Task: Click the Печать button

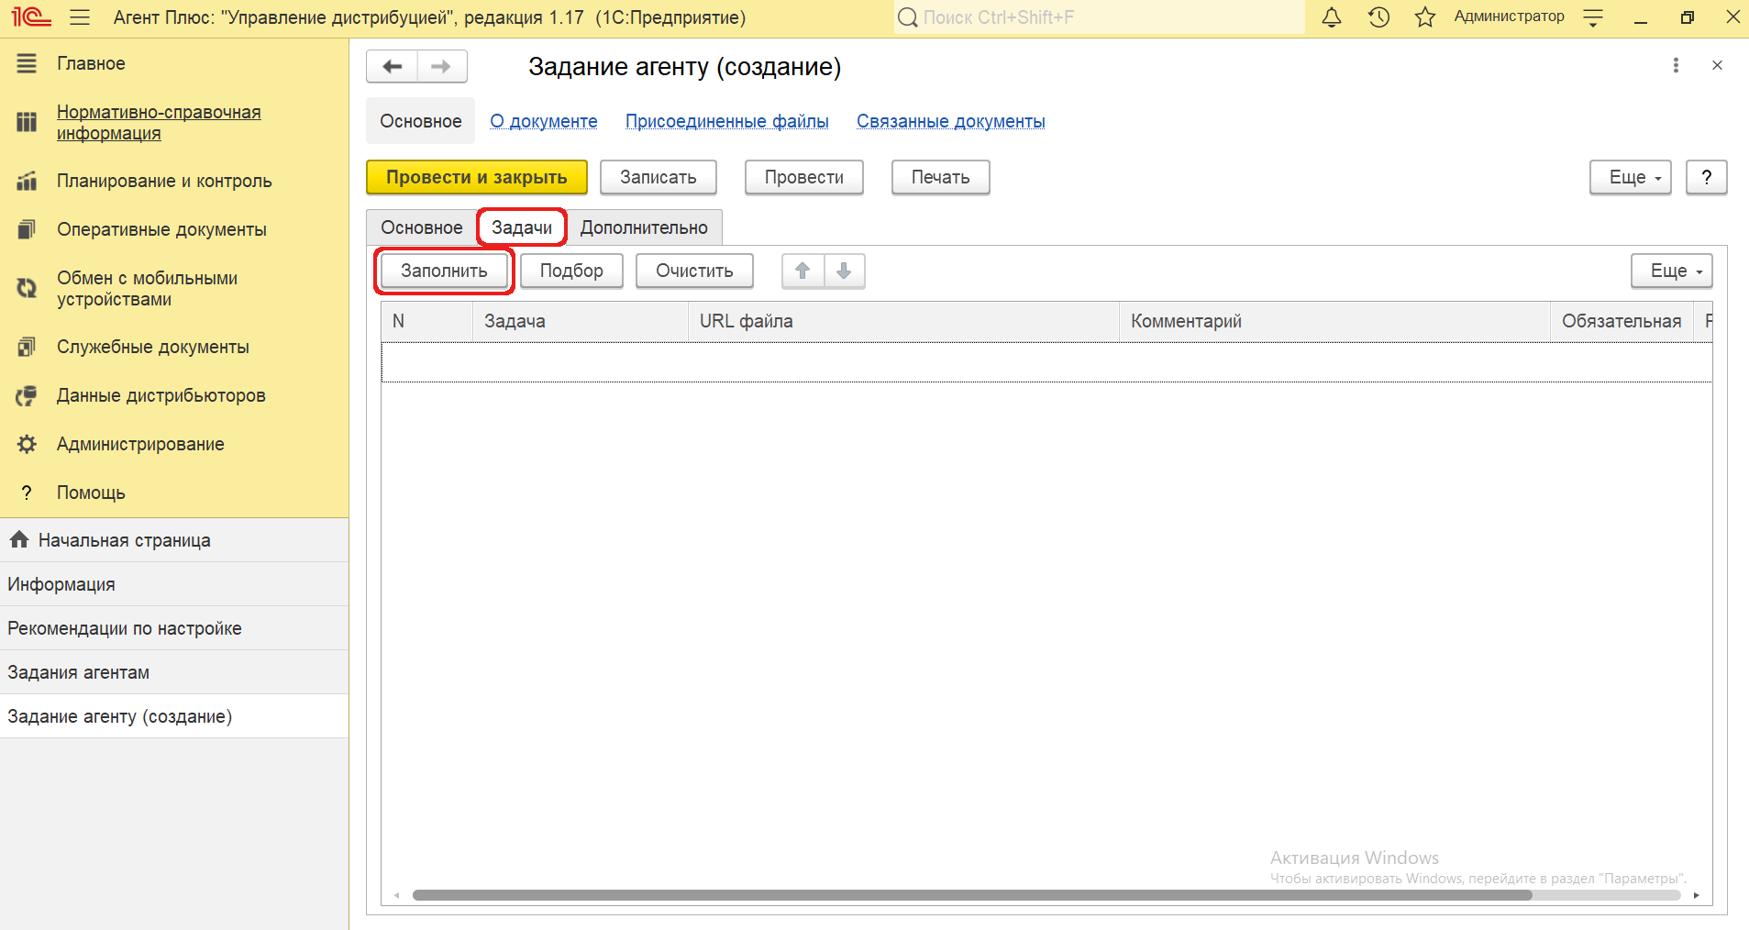Action: pyautogui.click(x=941, y=177)
